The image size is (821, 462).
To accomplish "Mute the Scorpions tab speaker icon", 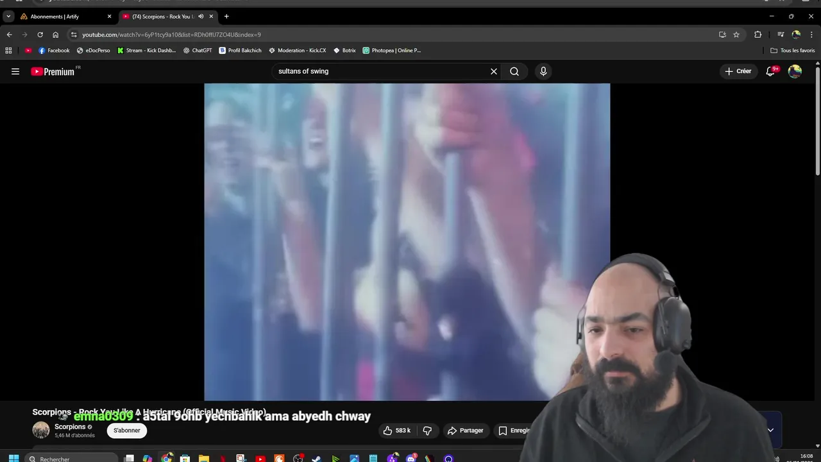I will [x=201, y=17].
